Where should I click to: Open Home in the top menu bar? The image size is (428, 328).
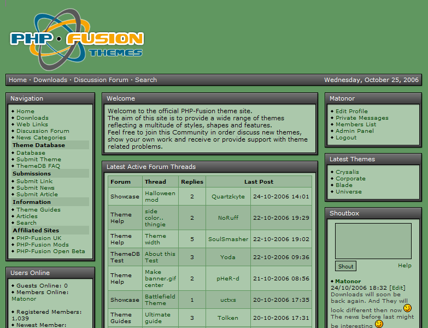[x=17, y=80]
